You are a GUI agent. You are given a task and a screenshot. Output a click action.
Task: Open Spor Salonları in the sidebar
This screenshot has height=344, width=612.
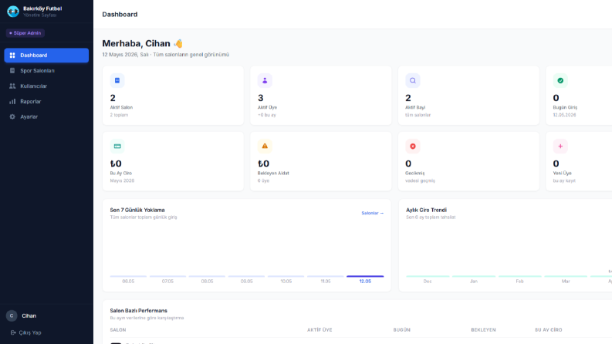(46, 71)
